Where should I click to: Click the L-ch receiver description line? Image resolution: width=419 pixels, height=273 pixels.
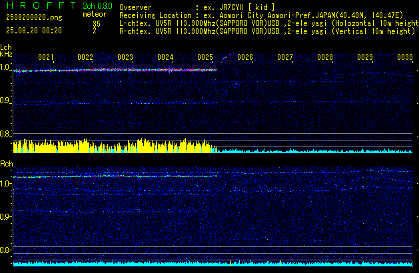click(269, 23)
